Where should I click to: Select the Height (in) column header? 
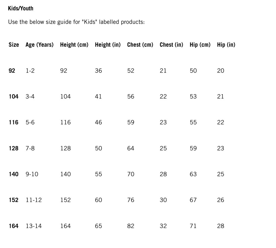coord(108,45)
